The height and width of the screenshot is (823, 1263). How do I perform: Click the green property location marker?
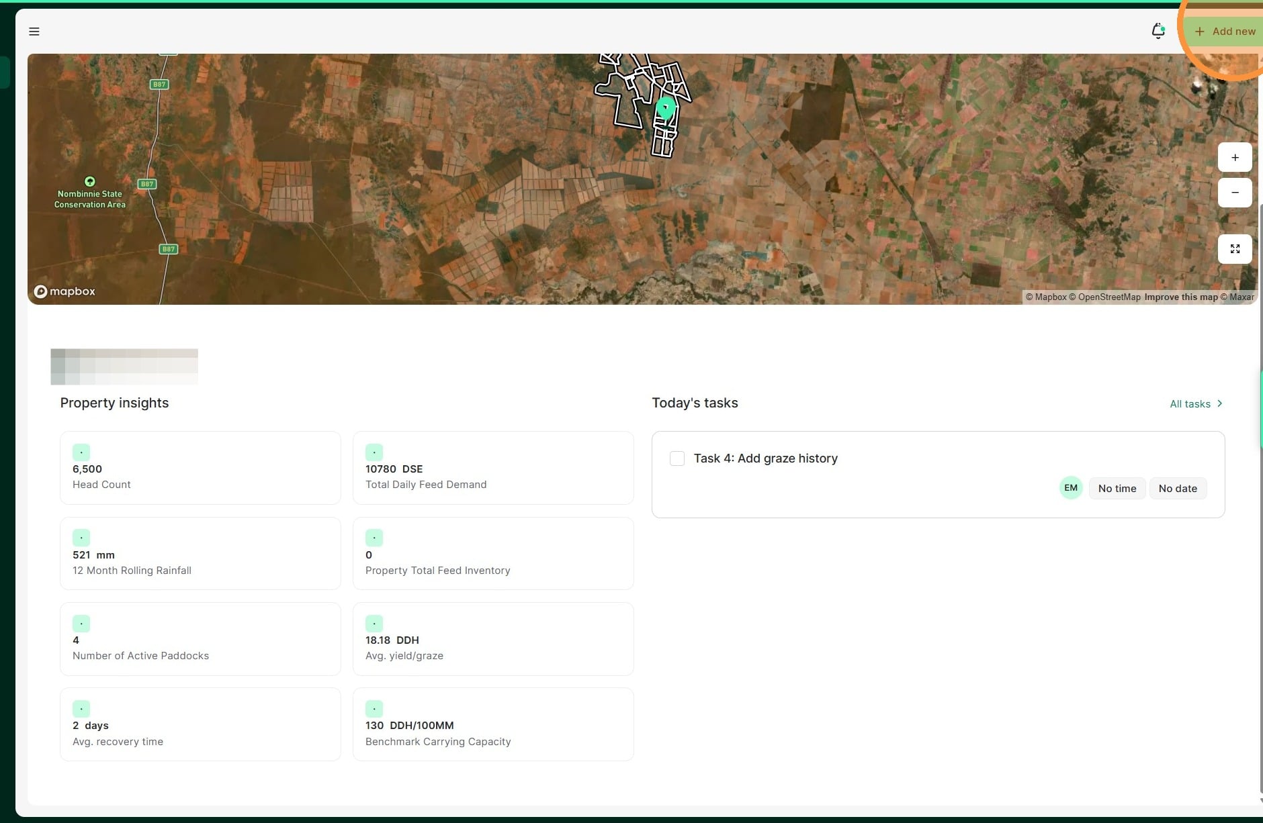pos(665,108)
